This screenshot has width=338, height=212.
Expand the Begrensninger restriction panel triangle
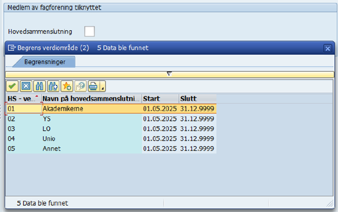coord(169,74)
